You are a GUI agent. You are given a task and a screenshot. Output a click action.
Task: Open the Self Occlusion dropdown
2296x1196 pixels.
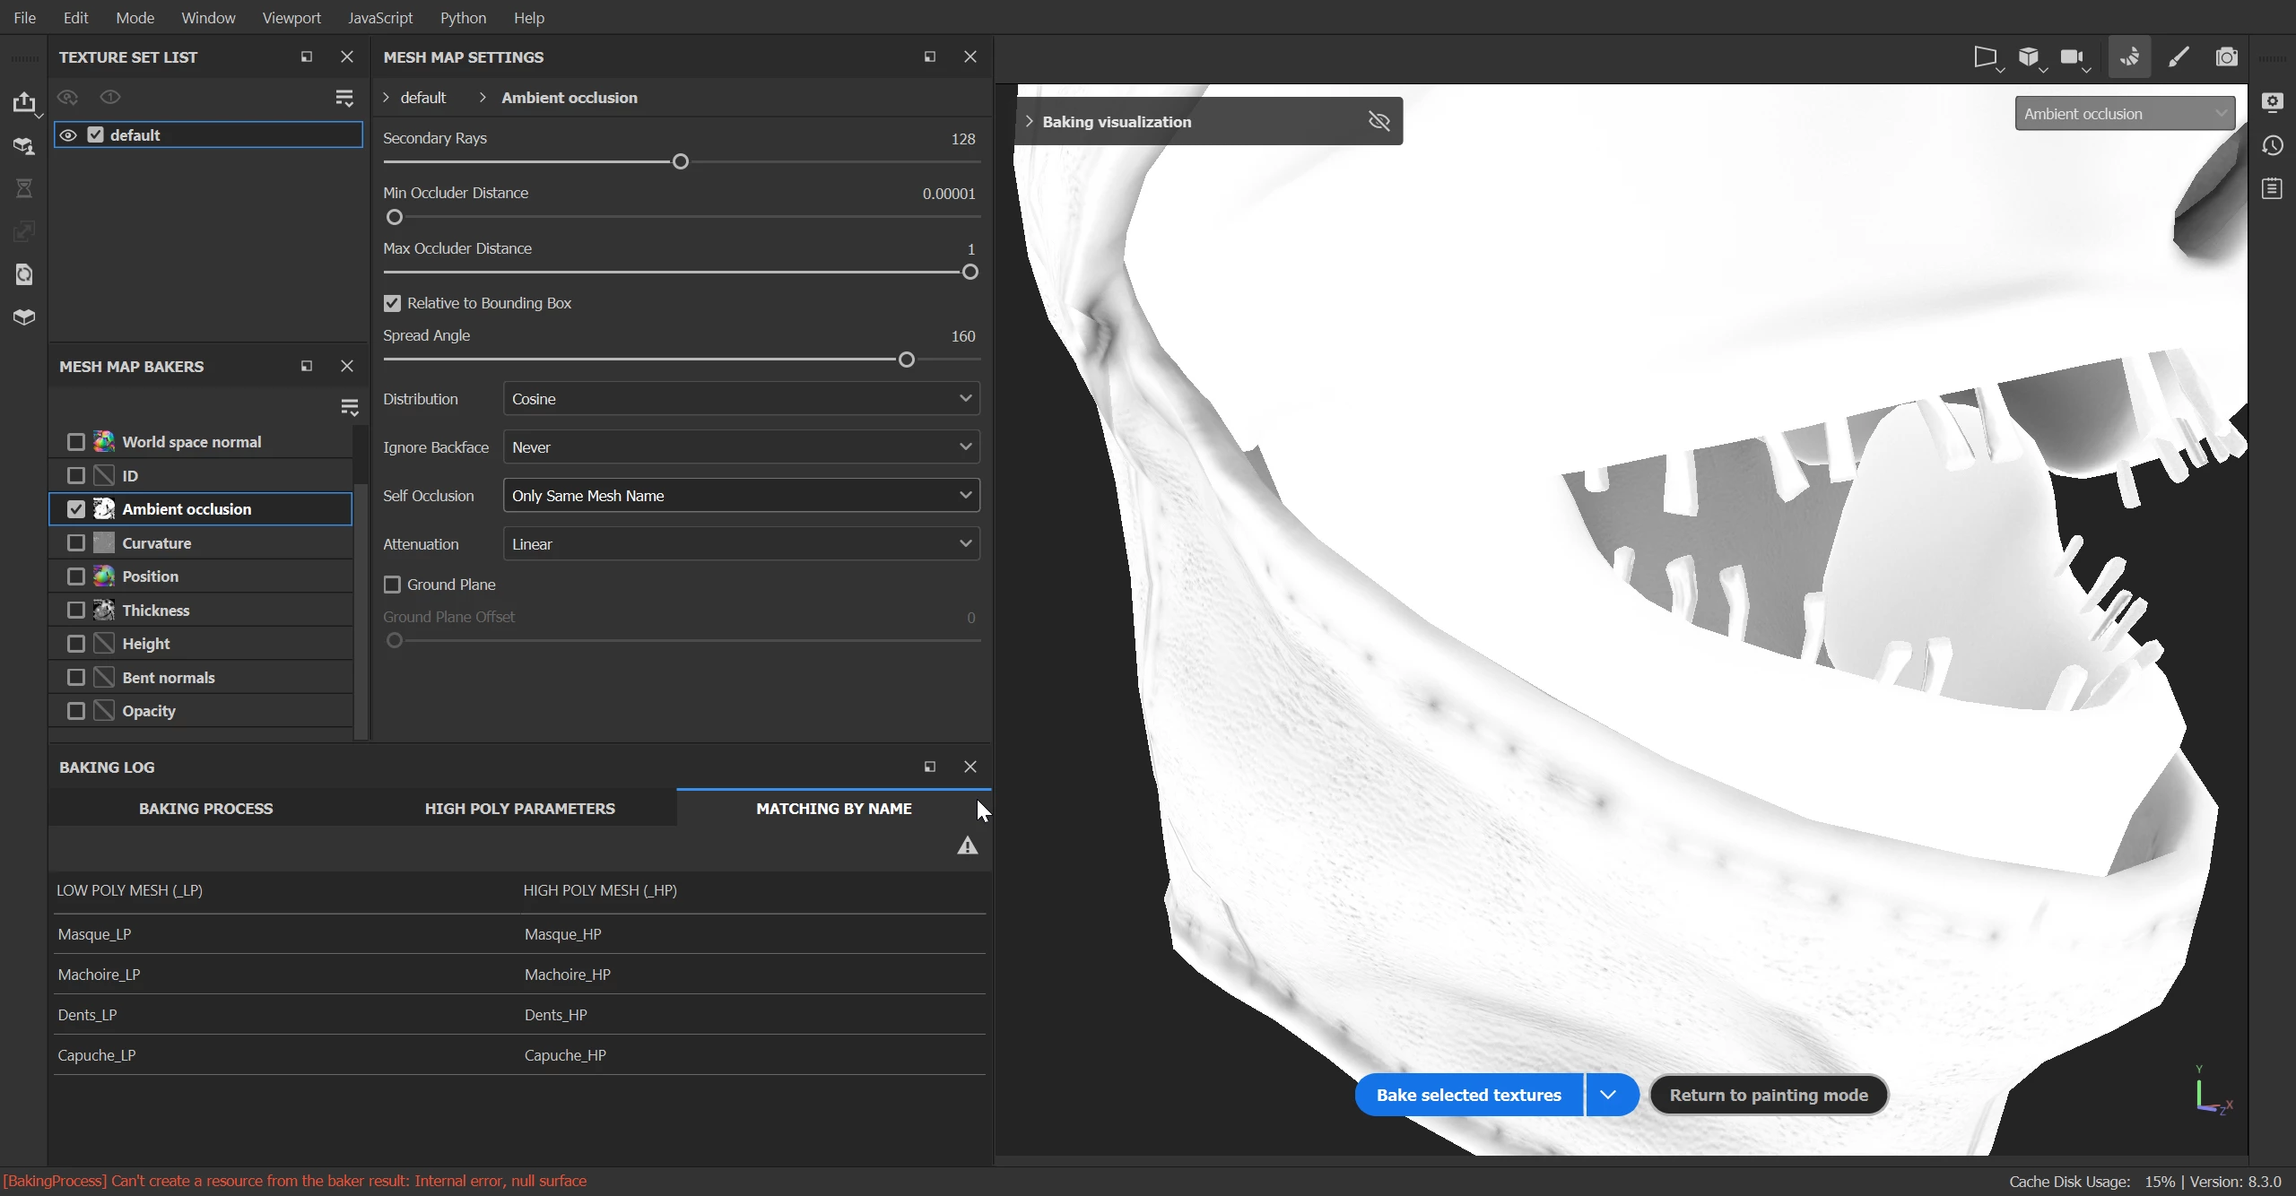tap(741, 496)
